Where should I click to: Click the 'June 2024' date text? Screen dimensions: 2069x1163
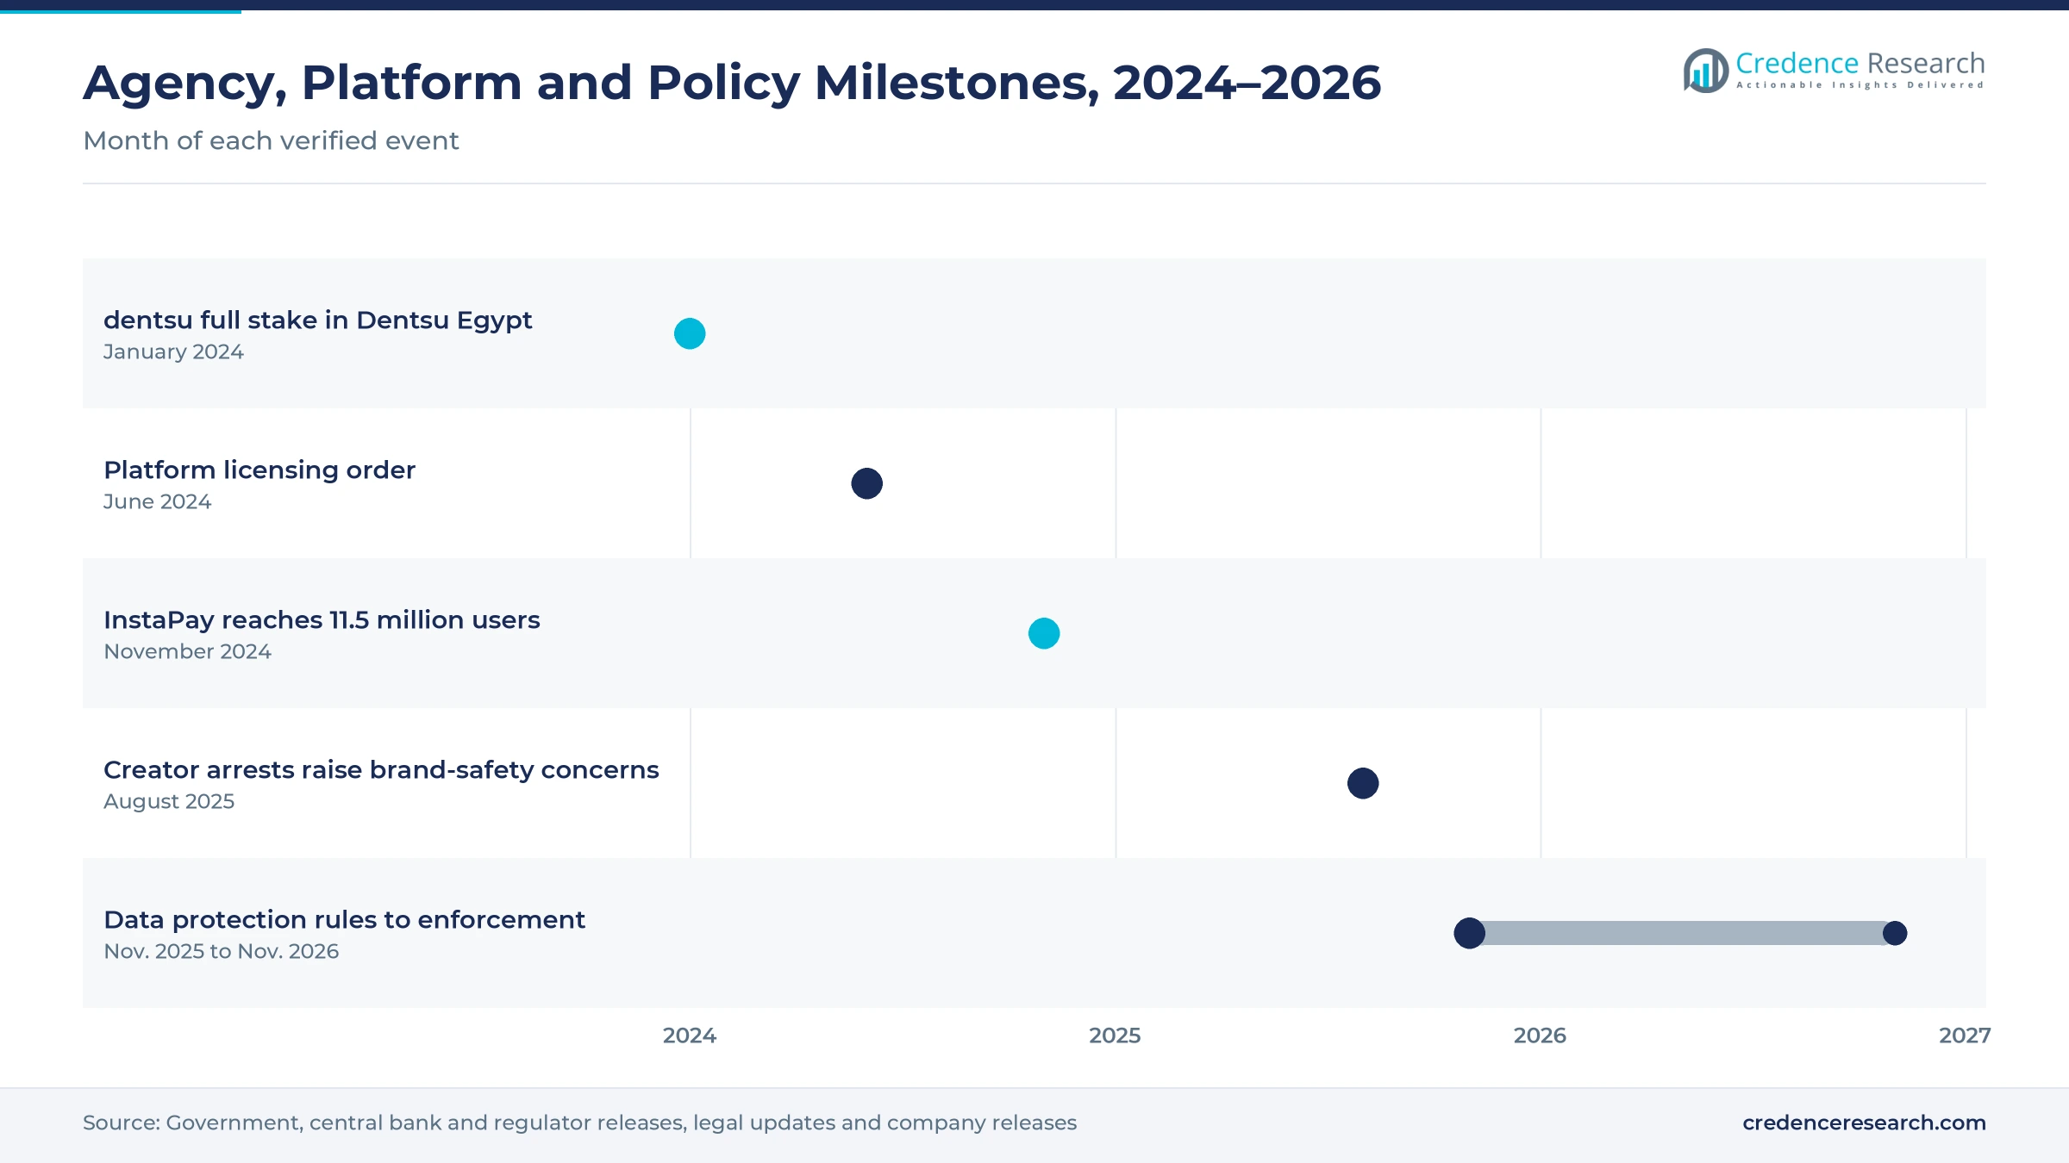tap(157, 502)
